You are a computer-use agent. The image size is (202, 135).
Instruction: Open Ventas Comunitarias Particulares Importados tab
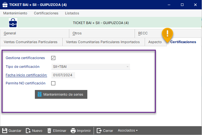(103, 42)
